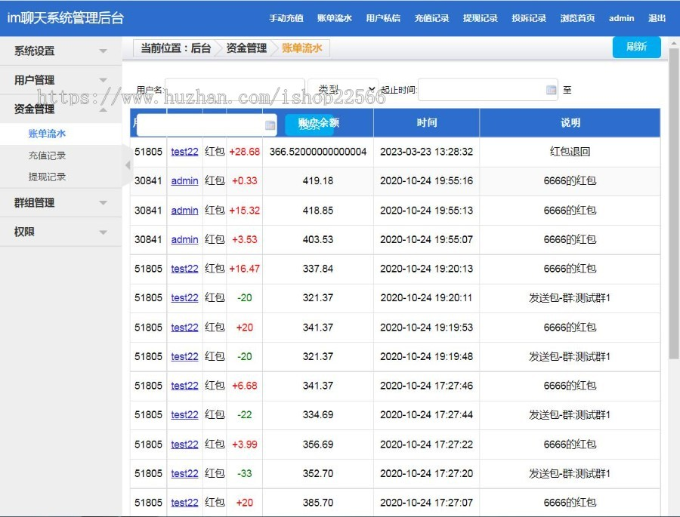680x517 pixels.
Task: Collapse the sidebar using the left arrow handle
Action: click(128, 165)
